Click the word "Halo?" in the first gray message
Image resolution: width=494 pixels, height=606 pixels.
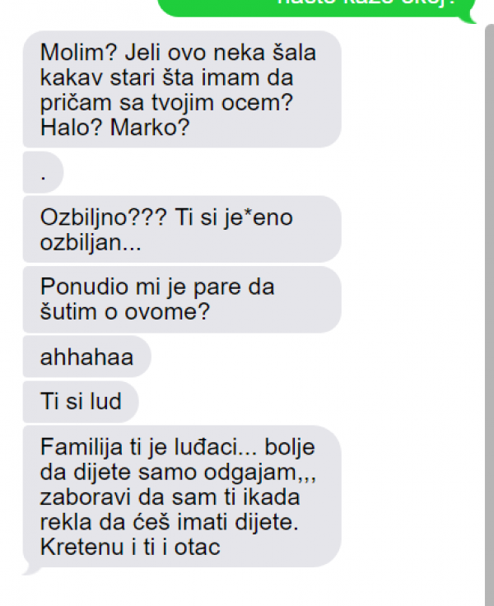click(x=72, y=127)
